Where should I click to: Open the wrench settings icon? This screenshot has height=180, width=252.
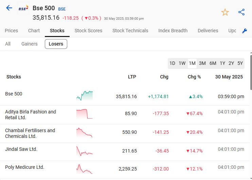pos(244,31)
